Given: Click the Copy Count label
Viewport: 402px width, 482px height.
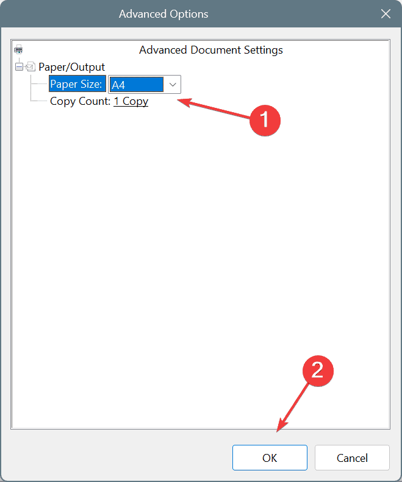Looking at the screenshot, I should (80, 101).
